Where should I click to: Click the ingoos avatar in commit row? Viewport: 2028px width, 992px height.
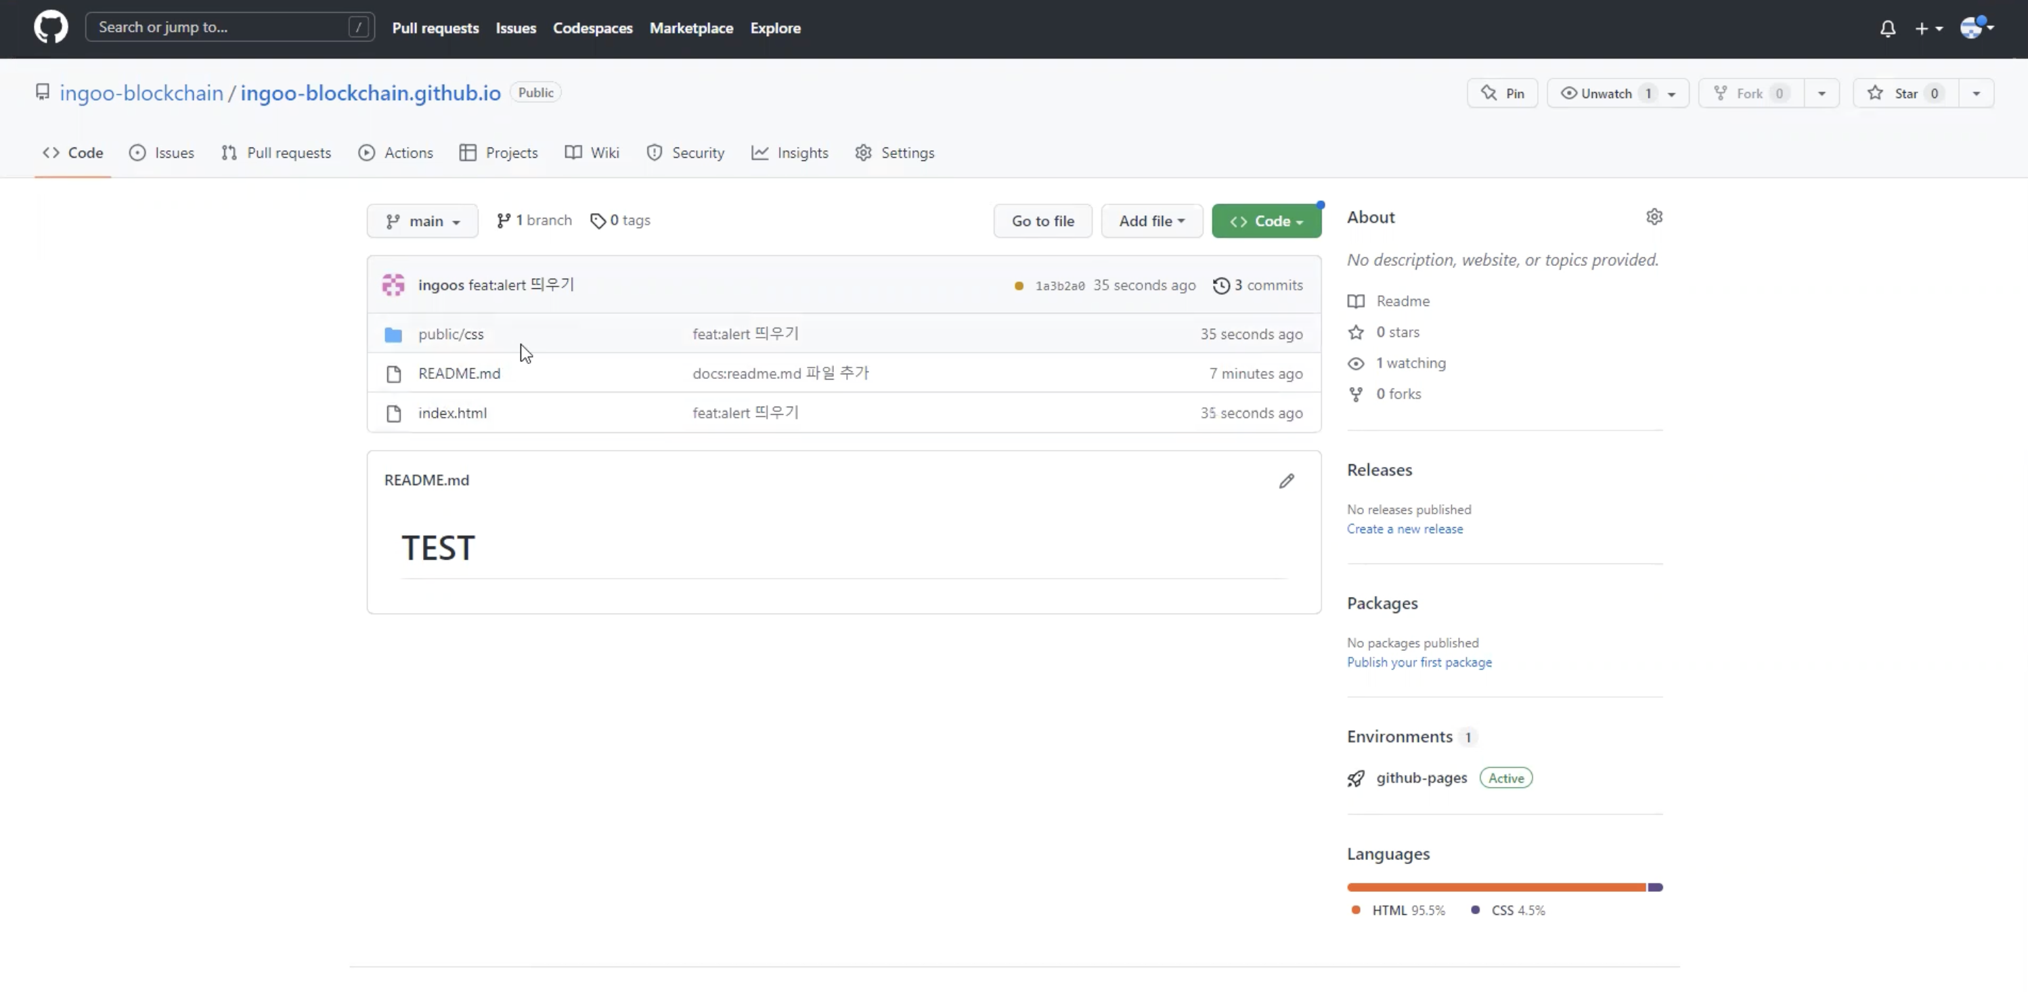[394, 285]
